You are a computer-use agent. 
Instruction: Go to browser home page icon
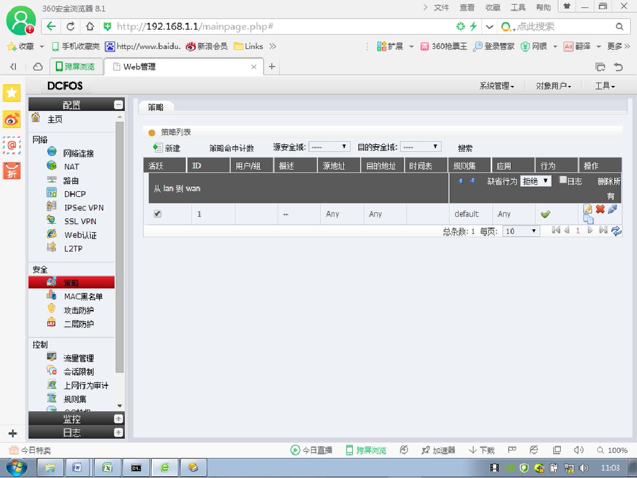(90, 27)
